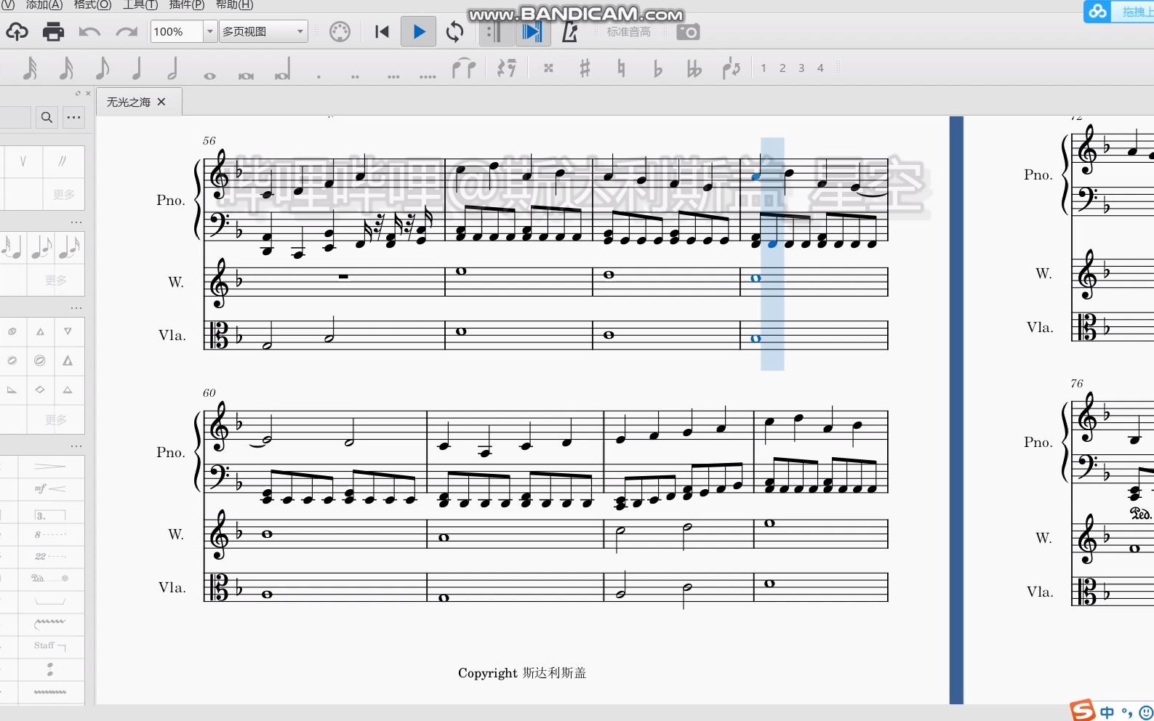The width and height of the screenshot is (1154, 721).
Task: Rewind playback to the start
Action: point(382,32)
